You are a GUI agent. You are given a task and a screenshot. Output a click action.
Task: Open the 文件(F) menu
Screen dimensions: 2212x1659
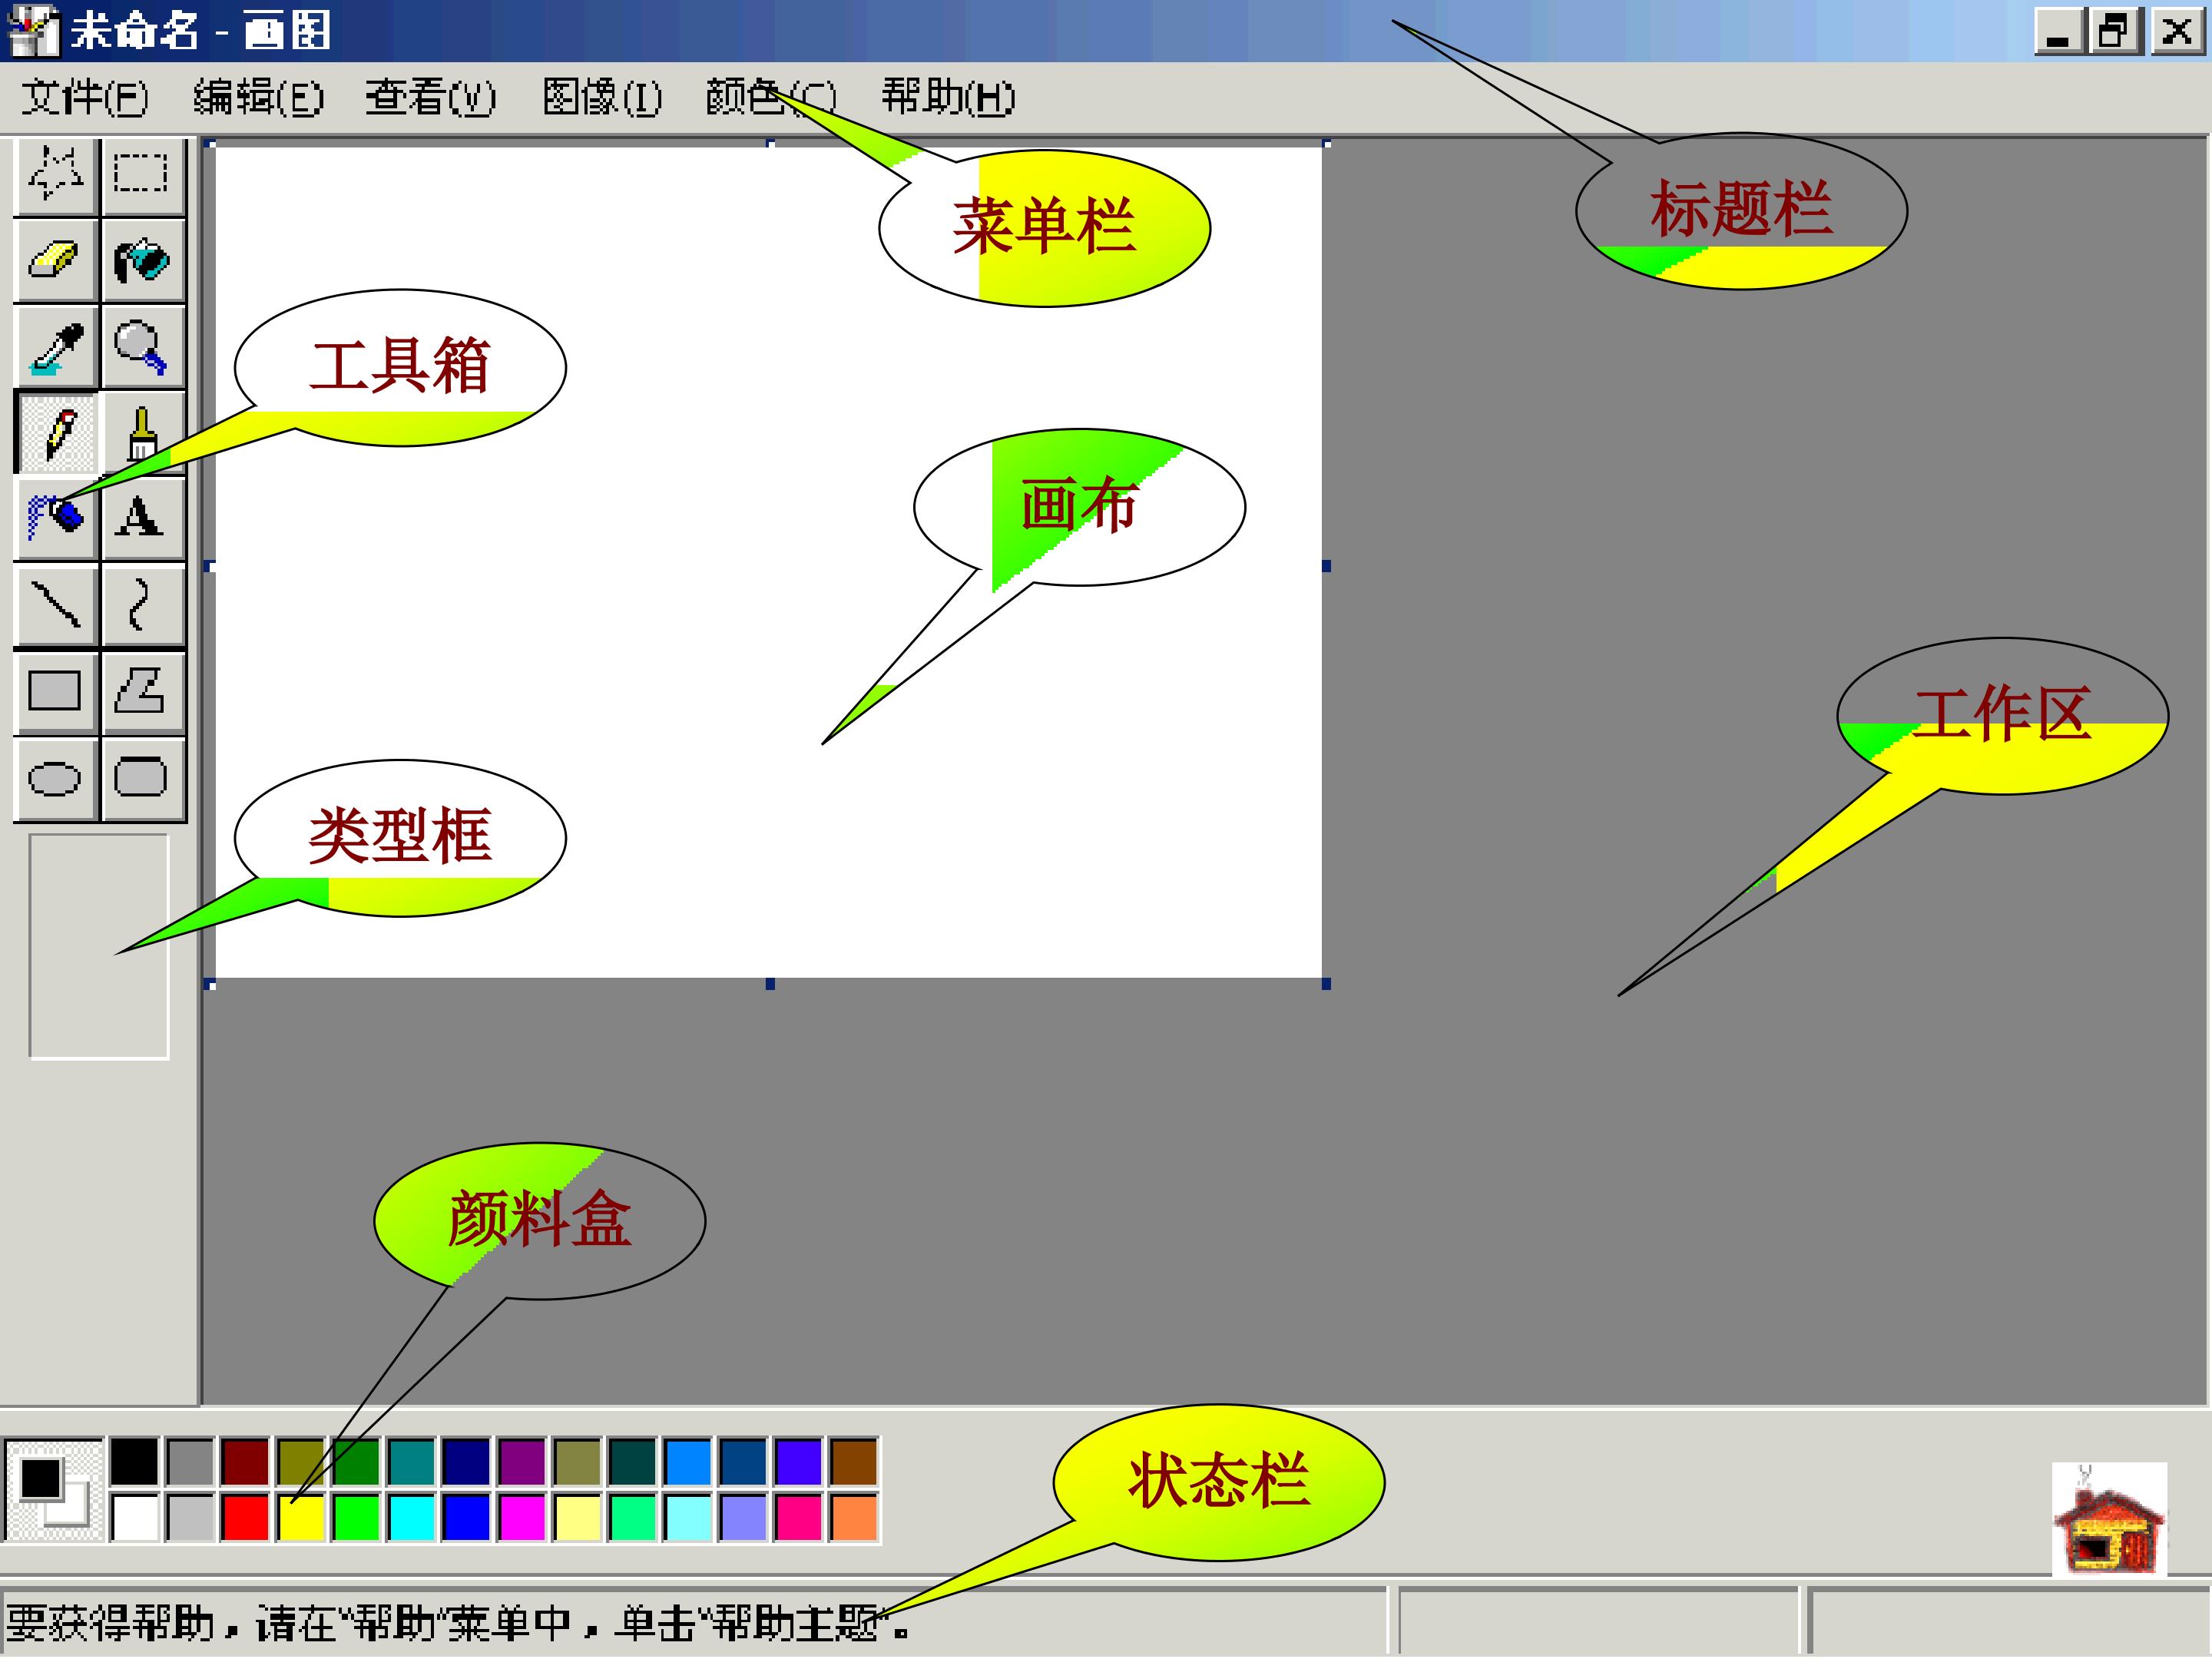85,98
